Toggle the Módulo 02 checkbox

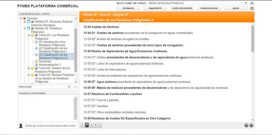point(33,28)
